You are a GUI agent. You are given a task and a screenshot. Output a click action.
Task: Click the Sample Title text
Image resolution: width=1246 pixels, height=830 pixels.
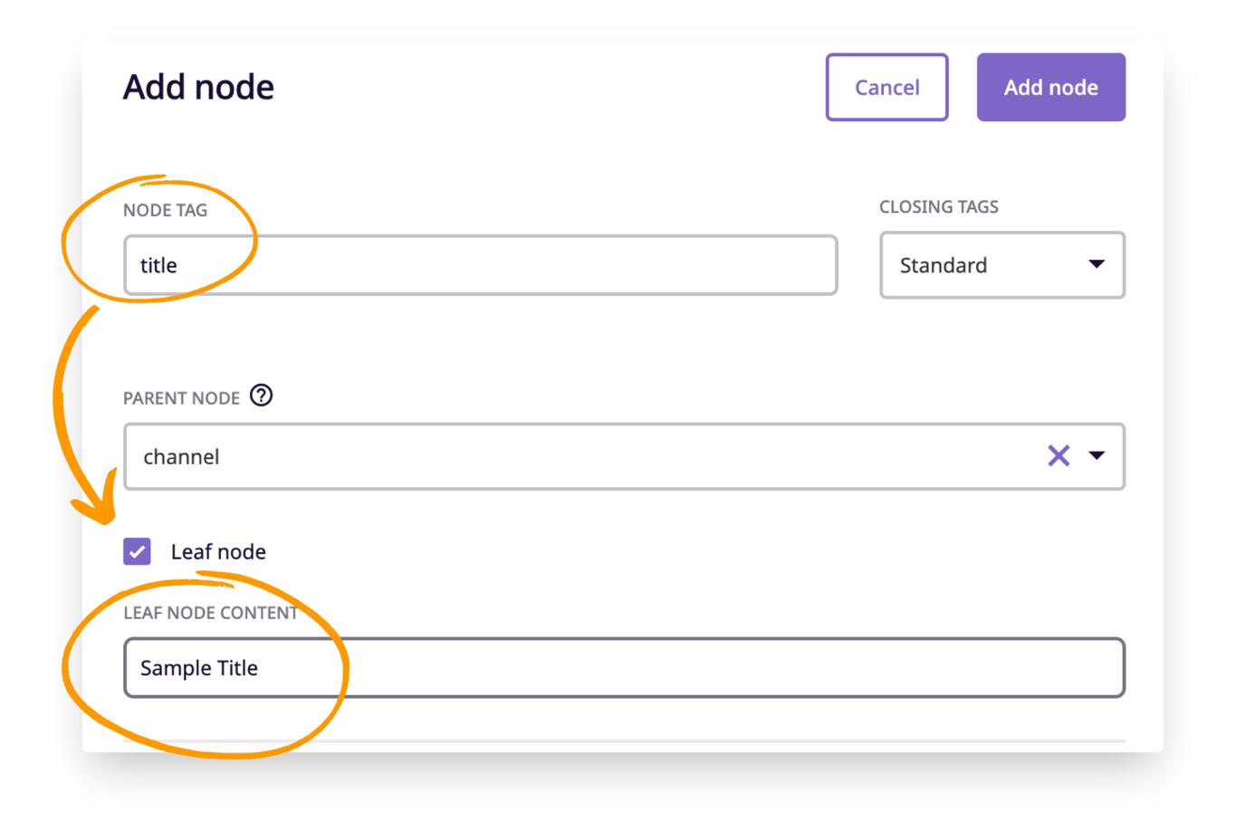tap(199, 667)
